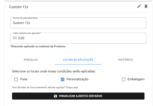Delete Custom 12x using the trash icon

[146, 6]
